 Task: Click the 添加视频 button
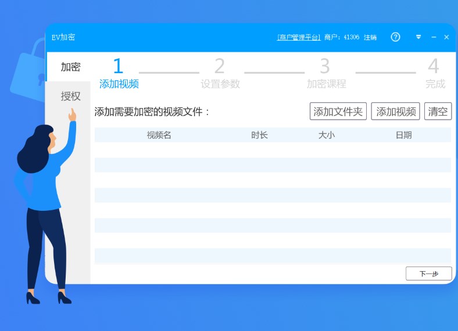(396, 111)
